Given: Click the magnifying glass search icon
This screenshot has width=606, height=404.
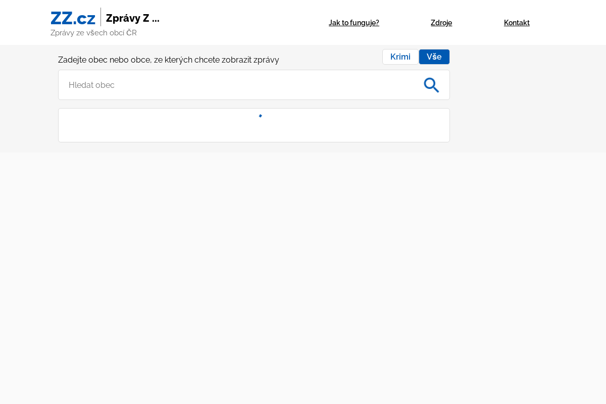Looking at the screenshot, I should [x=431, y=85].
